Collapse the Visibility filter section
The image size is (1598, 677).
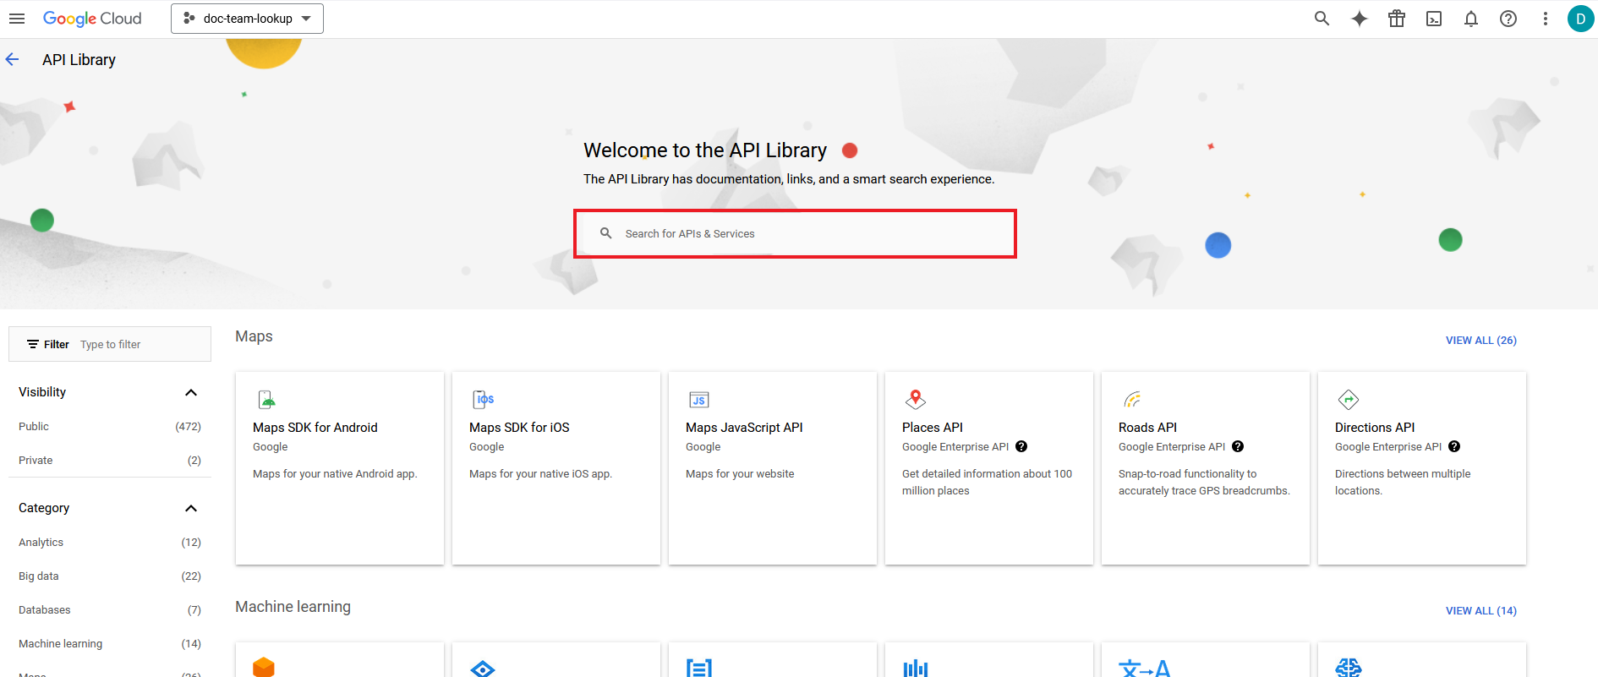[x=191, y=392]
